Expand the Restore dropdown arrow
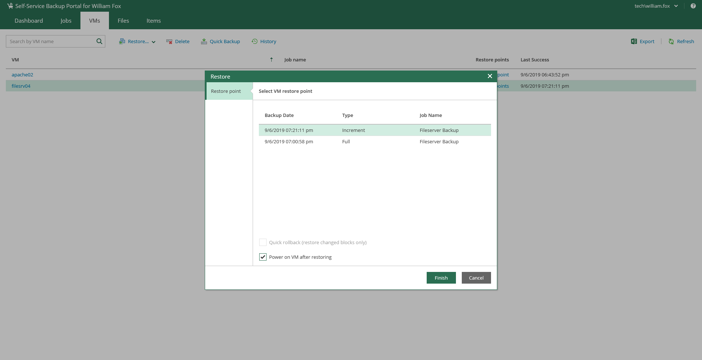702x360 pixels. (154, 42)
